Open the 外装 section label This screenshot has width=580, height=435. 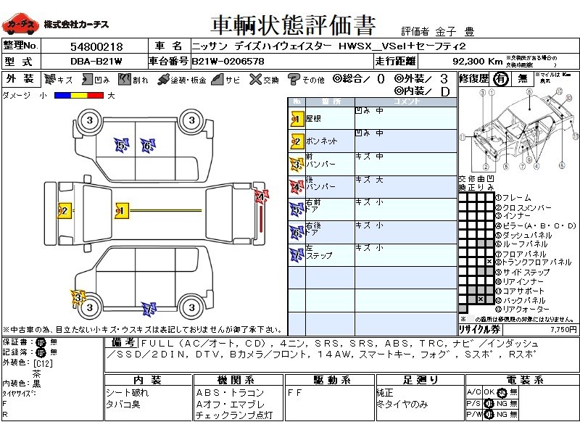(20, 79)
